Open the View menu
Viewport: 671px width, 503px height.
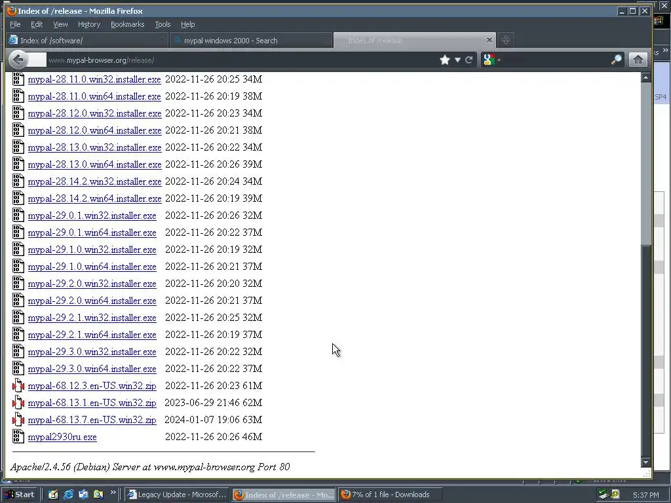pyautogui.click(x=60, y=24)
